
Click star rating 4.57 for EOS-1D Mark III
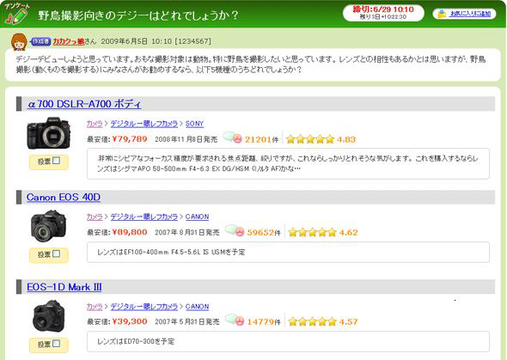pyautogui.click(x=323, y=322)
